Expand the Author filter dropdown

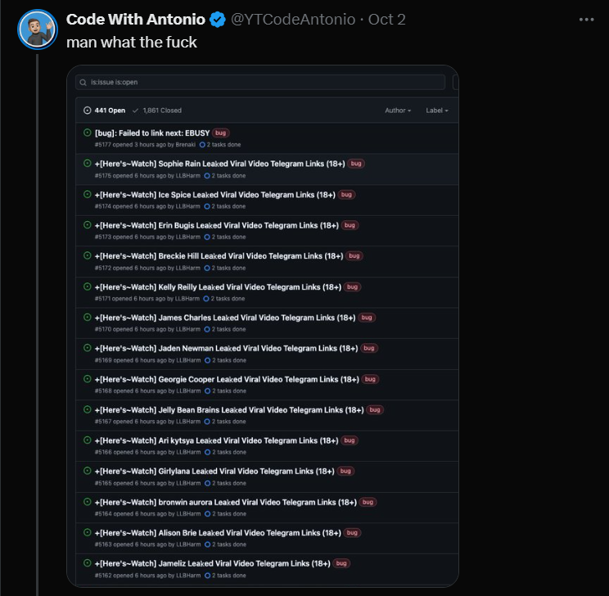[x=398, y=111]
